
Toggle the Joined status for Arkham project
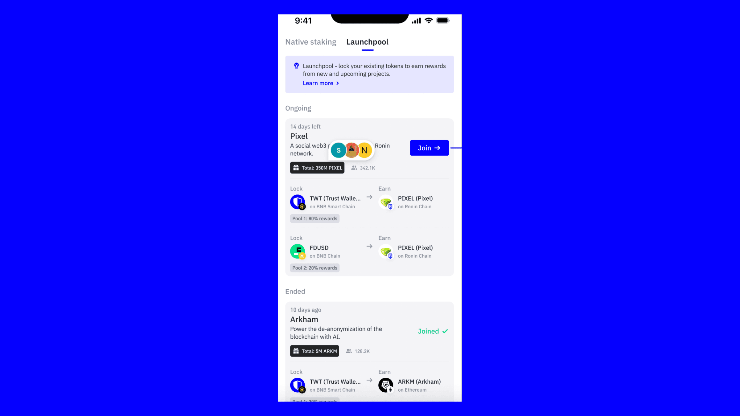pos(433,331)
